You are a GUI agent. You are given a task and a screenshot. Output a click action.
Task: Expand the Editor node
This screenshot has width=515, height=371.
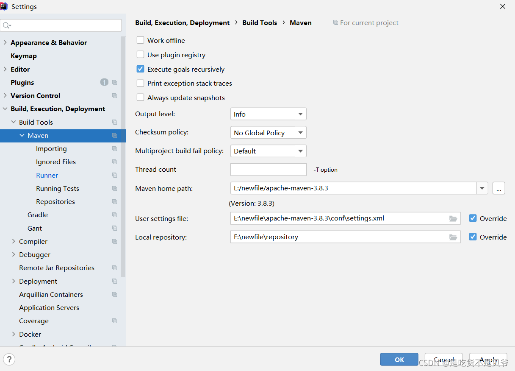click(5, 69)
